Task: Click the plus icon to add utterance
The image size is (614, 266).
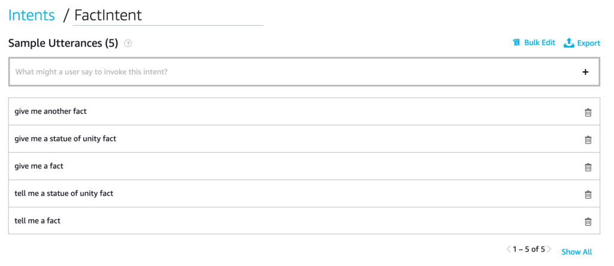Action: pyautogui.click(x=585, y=72)
